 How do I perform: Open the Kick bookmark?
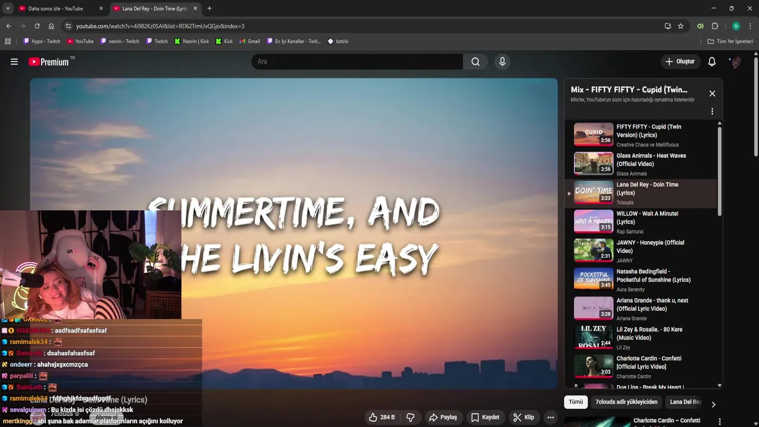tap(224, 42)
